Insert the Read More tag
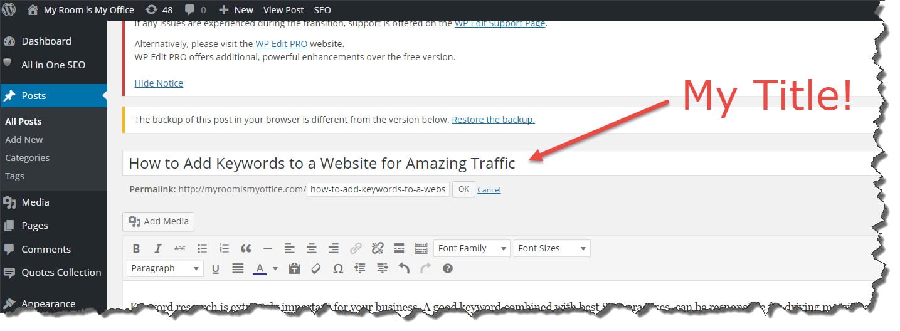The width and height of the screenshot is (900, 331). coord(399,248)
